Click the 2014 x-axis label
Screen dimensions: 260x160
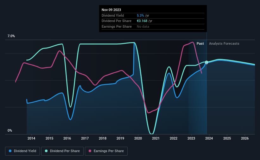[x=31, y=138]
